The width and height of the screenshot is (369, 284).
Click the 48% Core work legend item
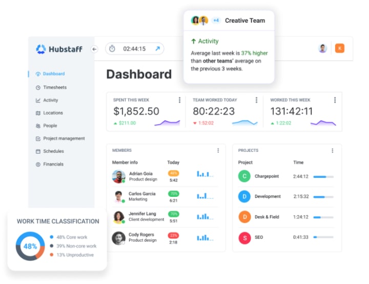pyautogui.click(x=69, y=237)
